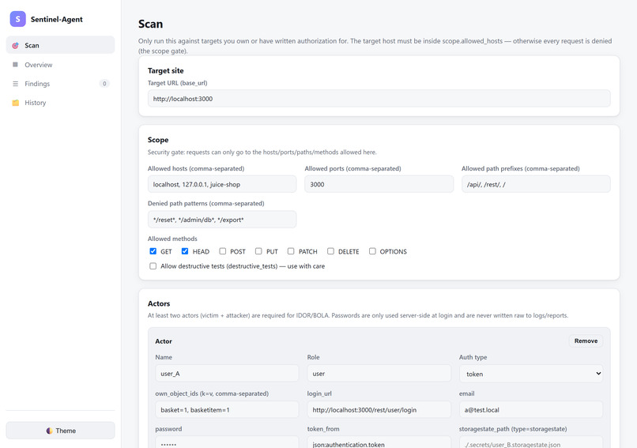Edit the actor Name field user_A
This screenshot has height=448, width=637.
tap(227, 374)
